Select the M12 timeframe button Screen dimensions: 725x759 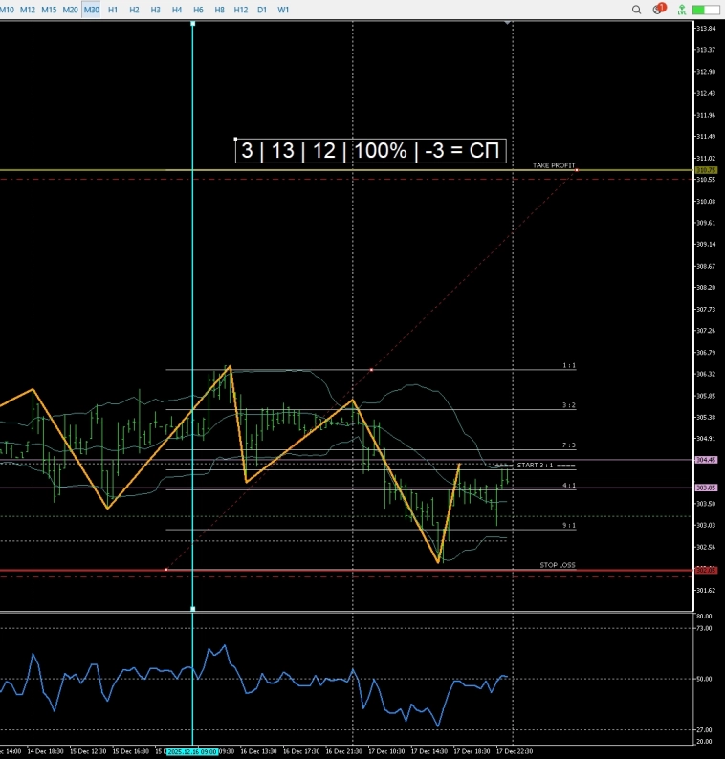tap(28, 10)
